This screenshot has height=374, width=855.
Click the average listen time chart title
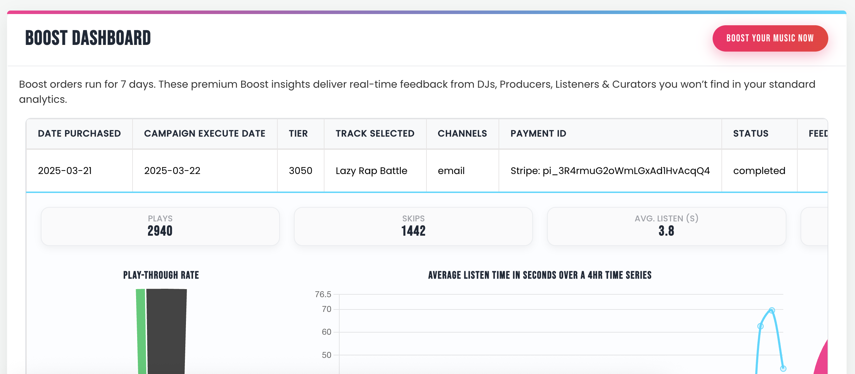540,275
